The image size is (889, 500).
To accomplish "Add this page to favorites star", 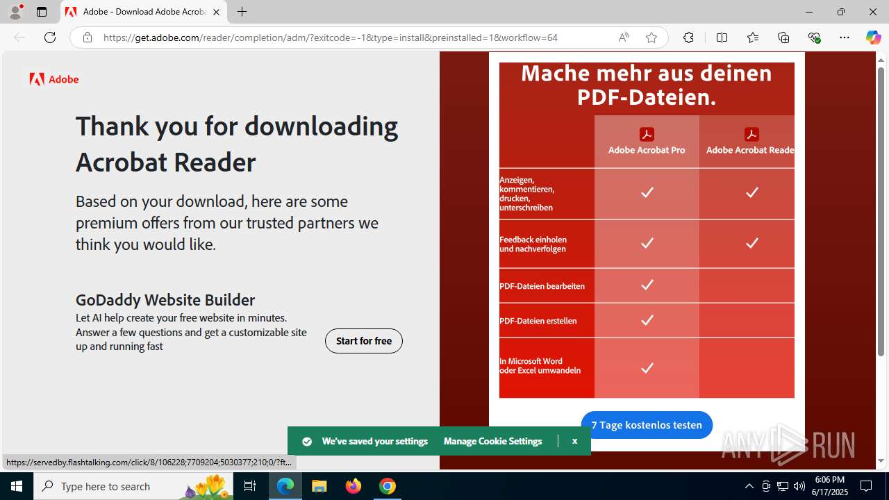I will click(x=651, y=37).
